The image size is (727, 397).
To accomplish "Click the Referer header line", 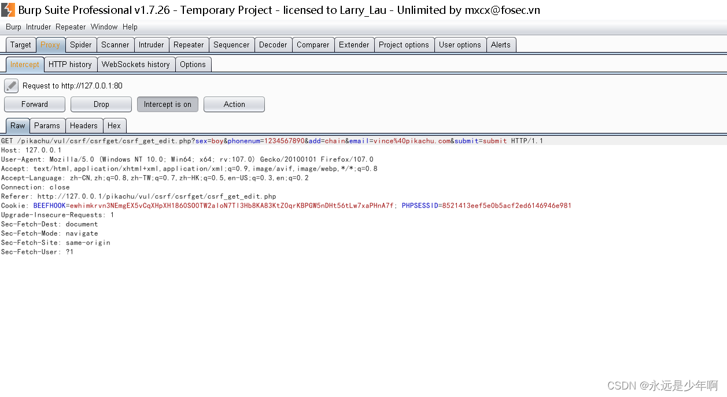I will (x=139, y=196).
